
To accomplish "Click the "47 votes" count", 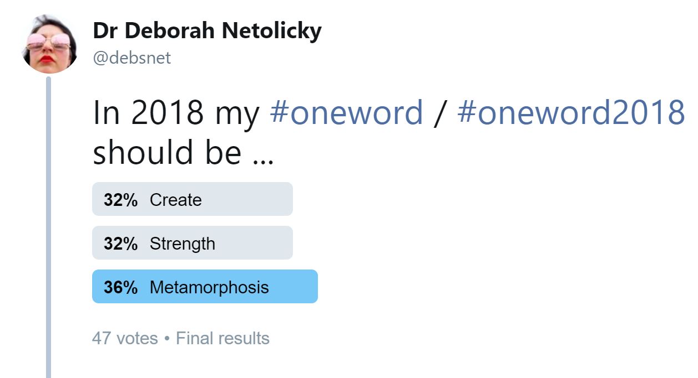I will pyautogui.click(x=125, y=338).
